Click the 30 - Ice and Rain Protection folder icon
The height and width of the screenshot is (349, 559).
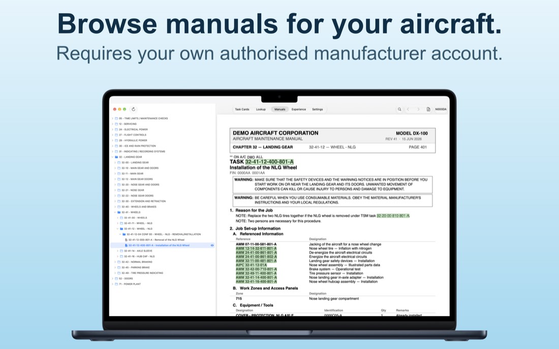(x=116, y=146)
